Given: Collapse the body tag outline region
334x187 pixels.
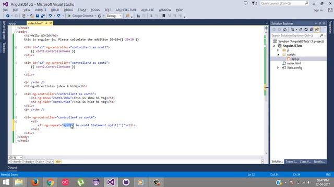Looking at the screenshot, I should pos(15,32).
